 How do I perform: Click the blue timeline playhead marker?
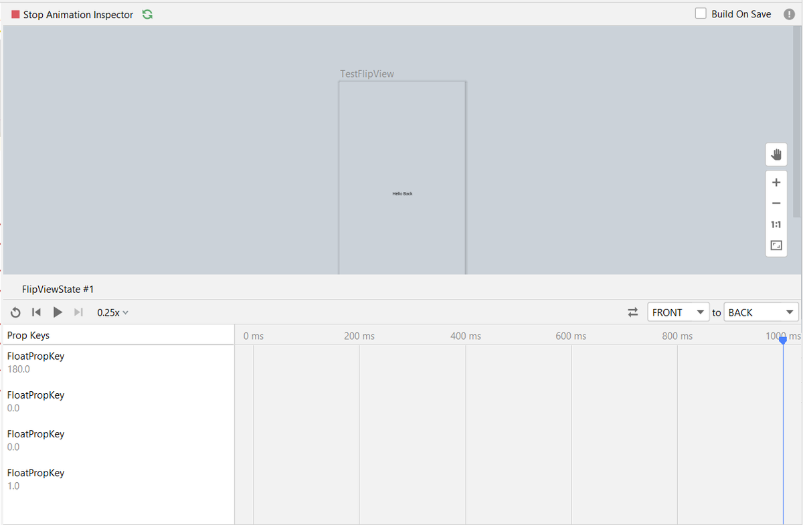783,341
